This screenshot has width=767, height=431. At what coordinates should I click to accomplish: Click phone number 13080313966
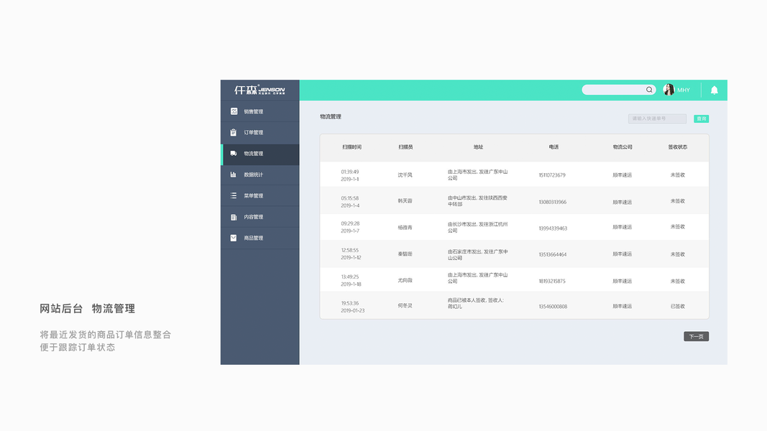coord(553,202)
